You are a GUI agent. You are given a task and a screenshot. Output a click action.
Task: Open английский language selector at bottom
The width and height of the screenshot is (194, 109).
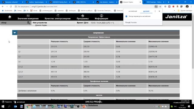19,102
